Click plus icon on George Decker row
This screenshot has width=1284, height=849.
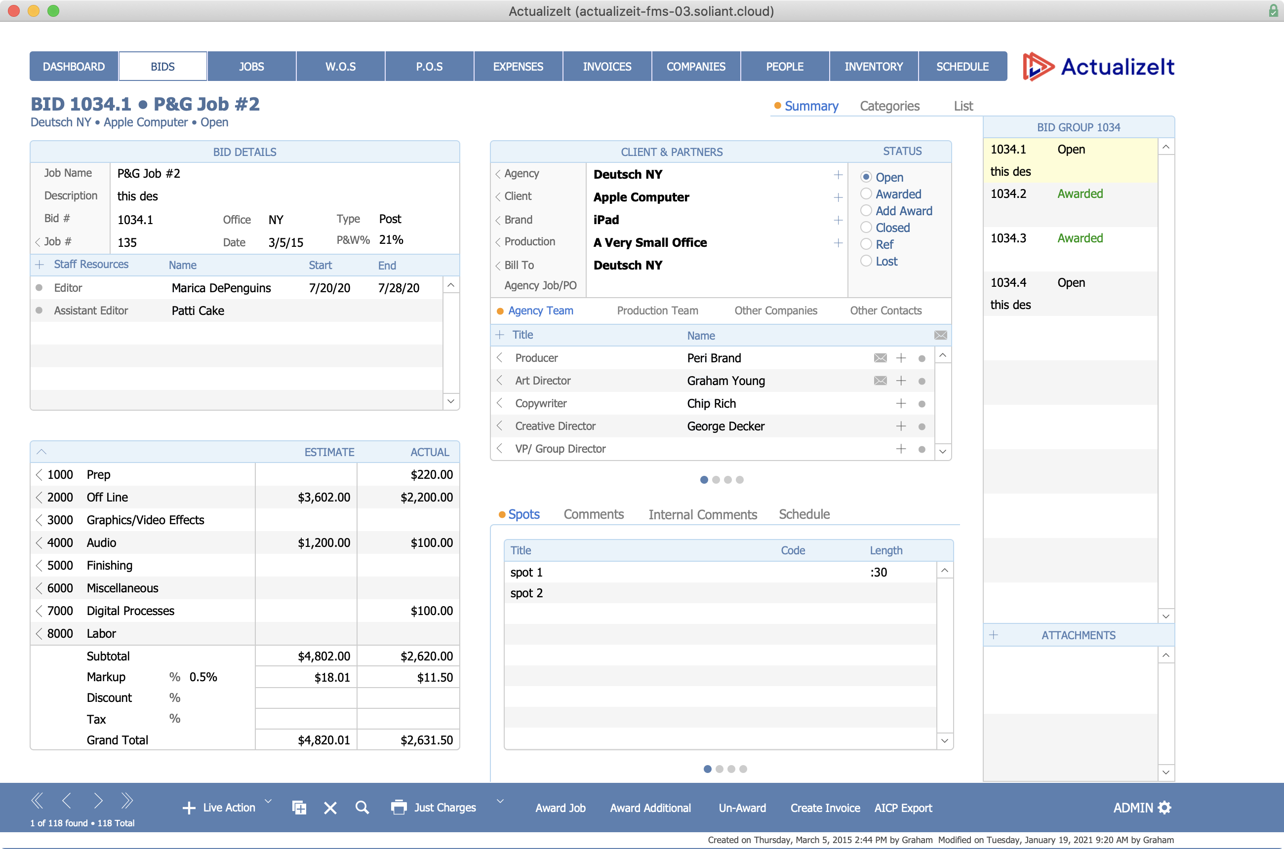pyautogui.click(x=901, y=426)
